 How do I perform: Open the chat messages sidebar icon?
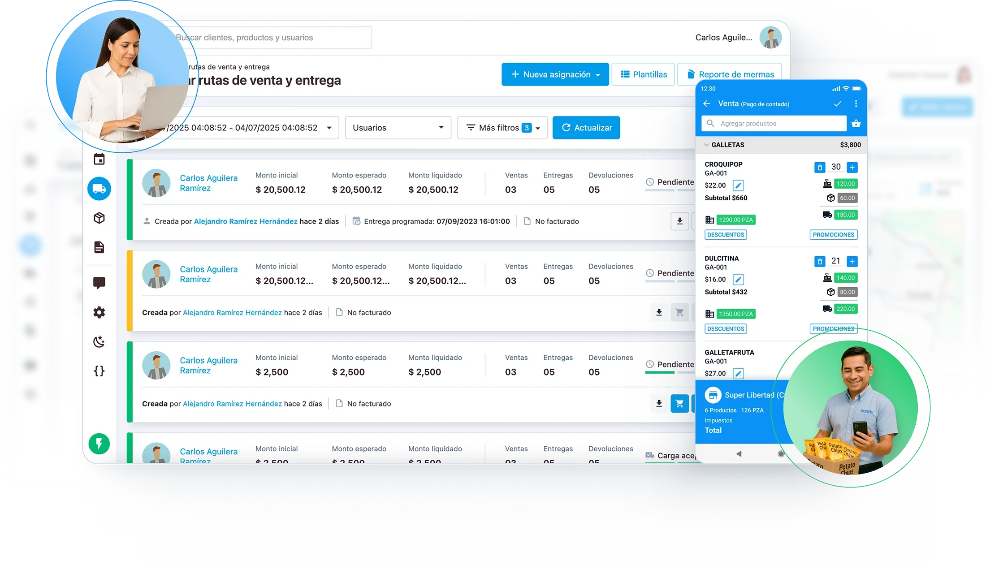[x=99, y=283]
